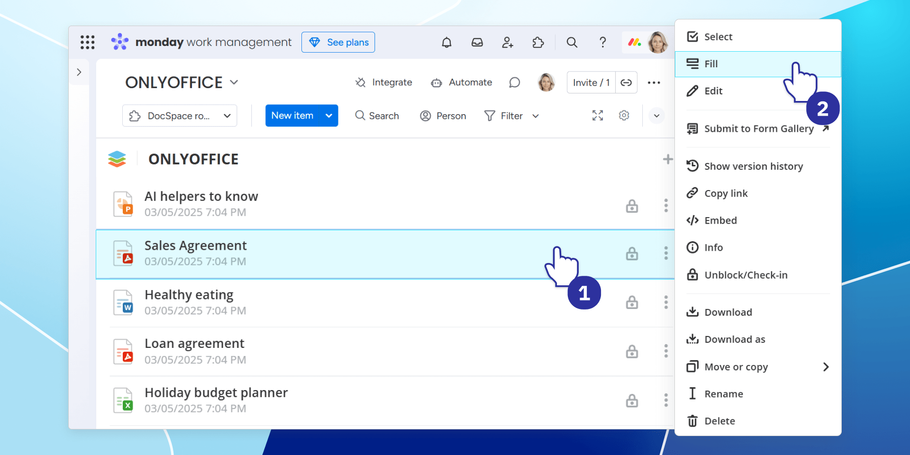Choose Rename in the context menu
The image size is (910, 455).
point(758,394)
